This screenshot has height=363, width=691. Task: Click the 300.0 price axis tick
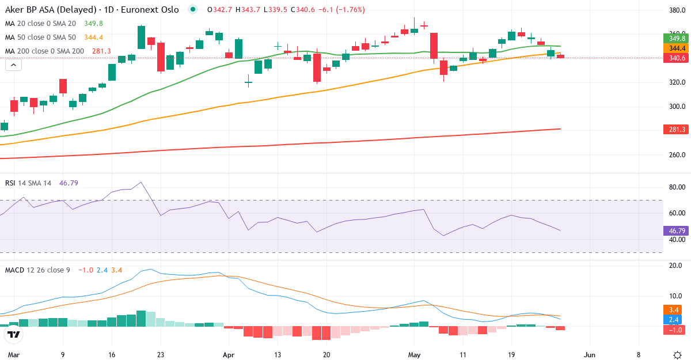pos(678,107)
